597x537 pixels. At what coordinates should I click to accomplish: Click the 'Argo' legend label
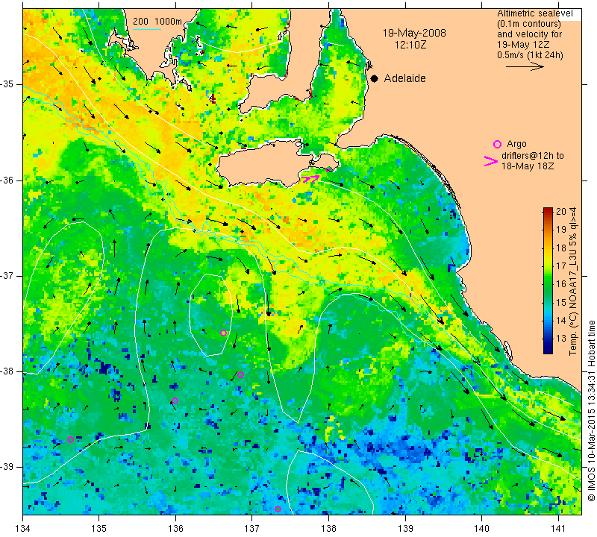point(516,144)
